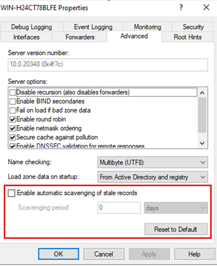
Task: Check Disable recursion option
Action: pos(13,93)
